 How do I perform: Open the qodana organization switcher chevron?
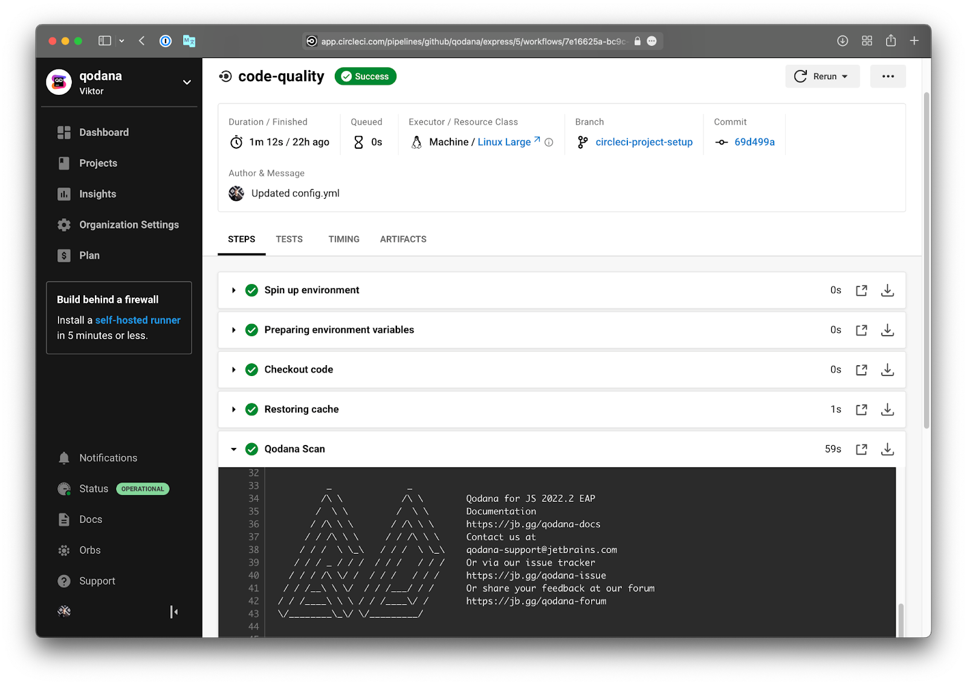[x=187, y=82]
